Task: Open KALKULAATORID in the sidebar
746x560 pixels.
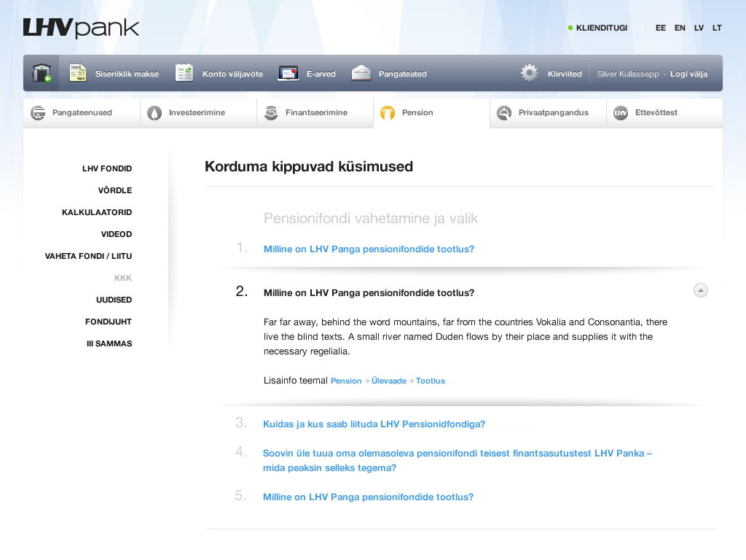Action: 97,212
